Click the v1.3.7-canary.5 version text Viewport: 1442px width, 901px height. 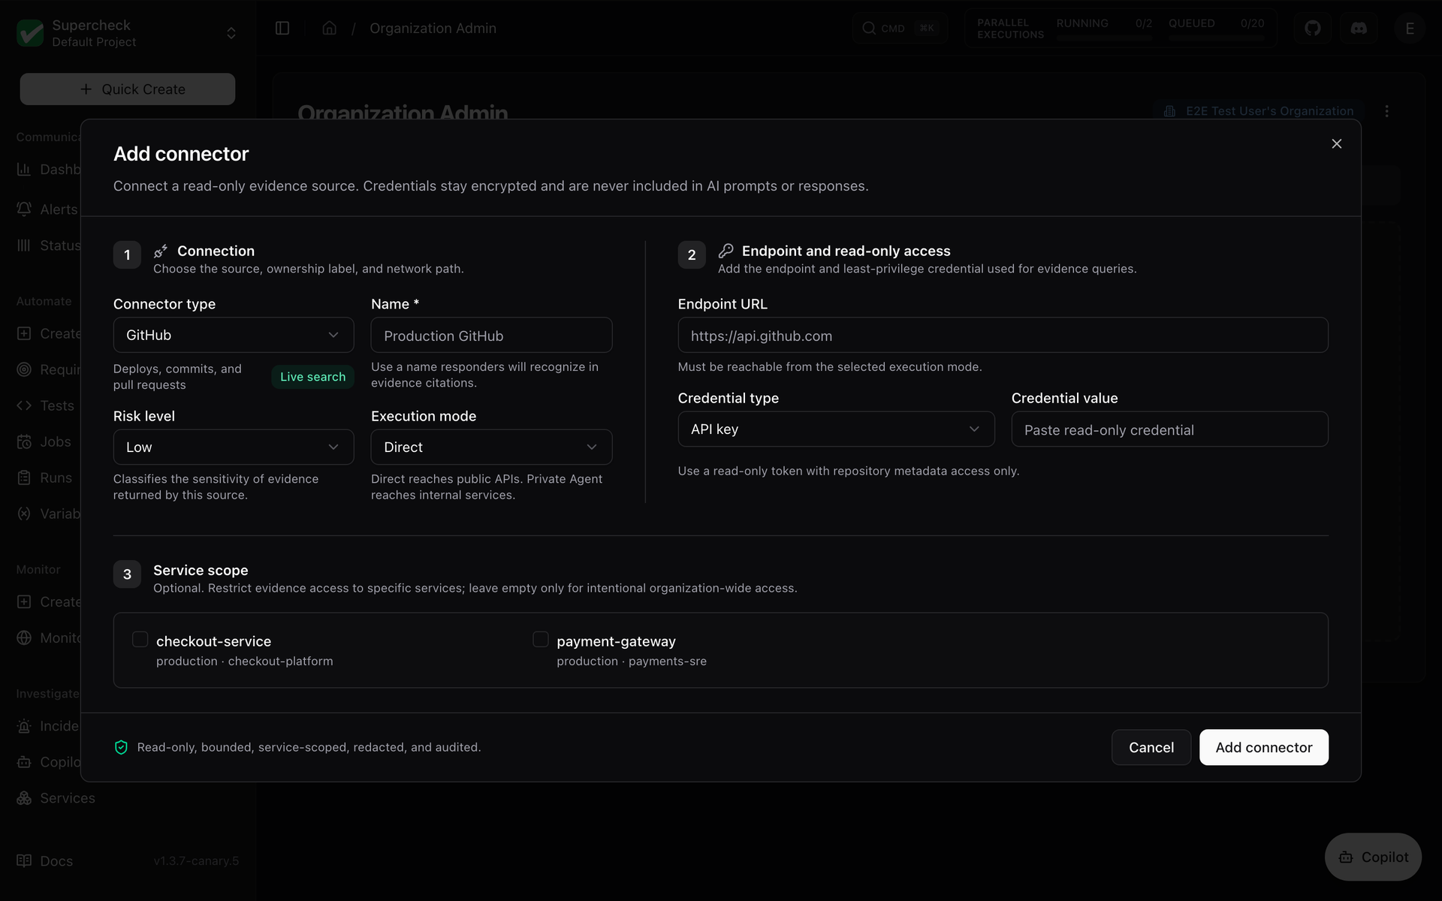(x=196, y=861)
